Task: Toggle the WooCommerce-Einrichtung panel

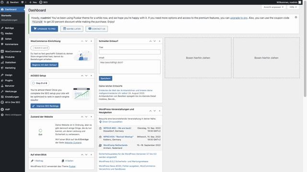Action: [x=91, y=41]
